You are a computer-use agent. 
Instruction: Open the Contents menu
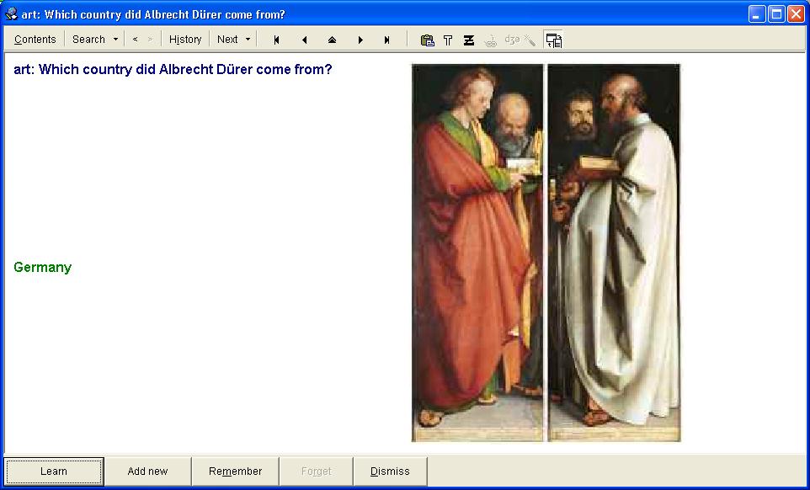tap(35, 40)
